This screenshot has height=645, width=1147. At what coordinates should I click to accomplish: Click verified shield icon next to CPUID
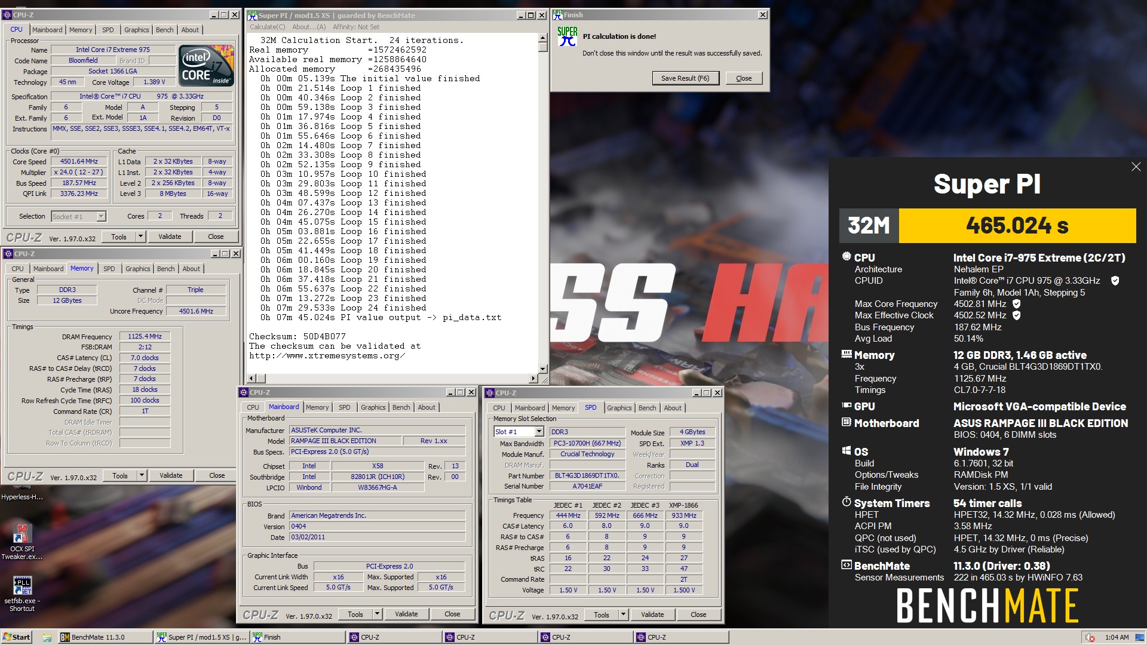click(x=1115, y=281)
